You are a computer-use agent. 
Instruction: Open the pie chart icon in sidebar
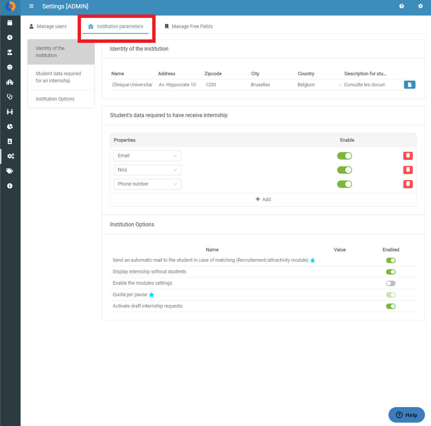tap(10, 126)
